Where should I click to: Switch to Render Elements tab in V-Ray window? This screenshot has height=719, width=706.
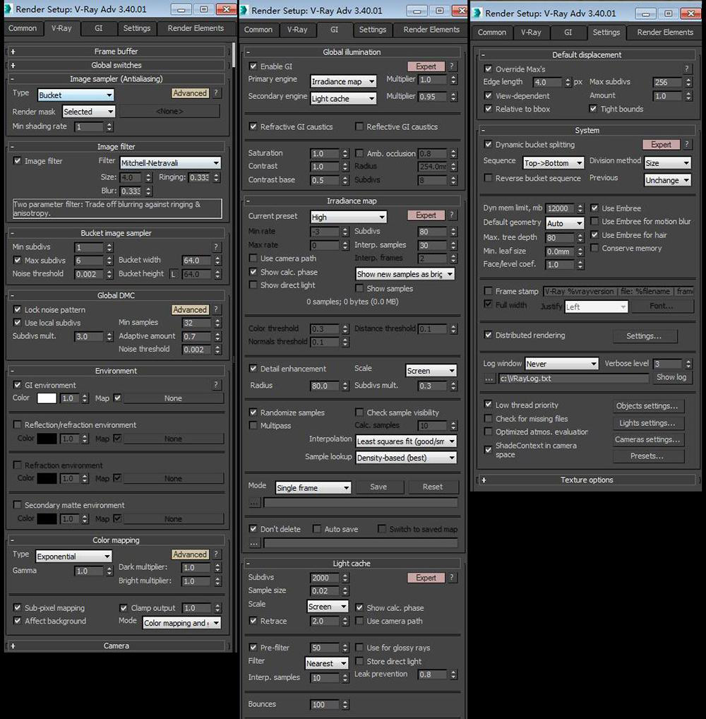(x=196, y=28)
